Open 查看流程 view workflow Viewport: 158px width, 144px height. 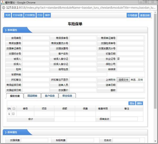click(145, 15)
